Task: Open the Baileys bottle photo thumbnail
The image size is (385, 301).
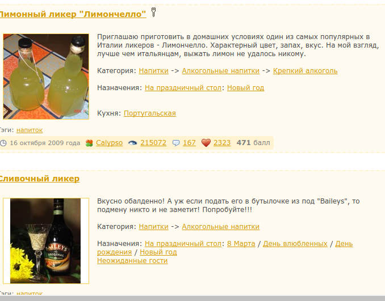Action: click(46, 241)
